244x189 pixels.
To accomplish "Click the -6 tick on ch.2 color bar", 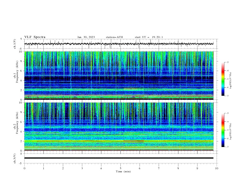I will (x=227, y=138).
